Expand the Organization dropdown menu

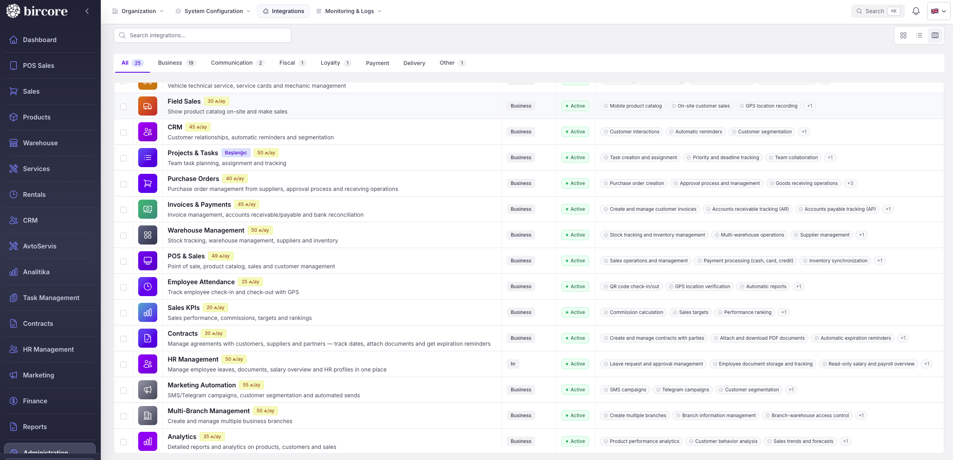coord(138,11)
